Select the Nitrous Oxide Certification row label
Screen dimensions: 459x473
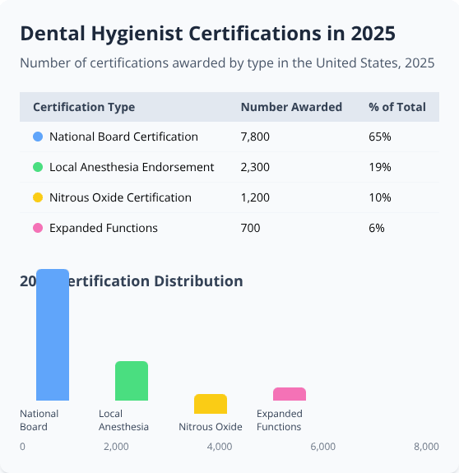pos(120,197)
